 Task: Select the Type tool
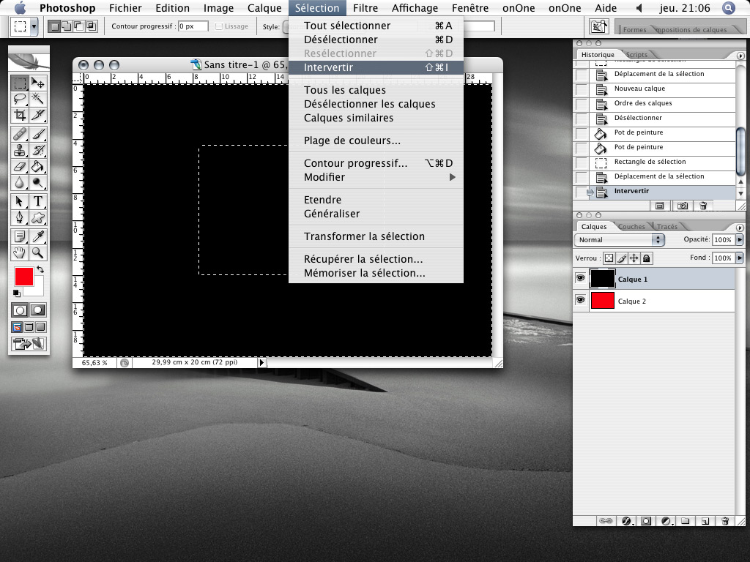[x=38, y=202]
